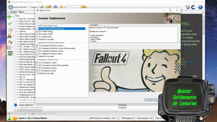Click the blue link text in right panel
Image resolution: width=217 pixels, height=122 pixels.
pos(191,62)
